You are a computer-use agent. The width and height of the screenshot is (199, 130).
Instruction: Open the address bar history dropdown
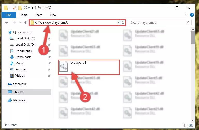tap(118, 23)
